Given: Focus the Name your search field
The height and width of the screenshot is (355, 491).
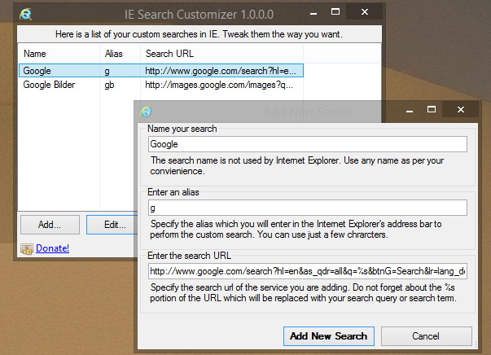Looking at the screenshot, I should [308, 144].
